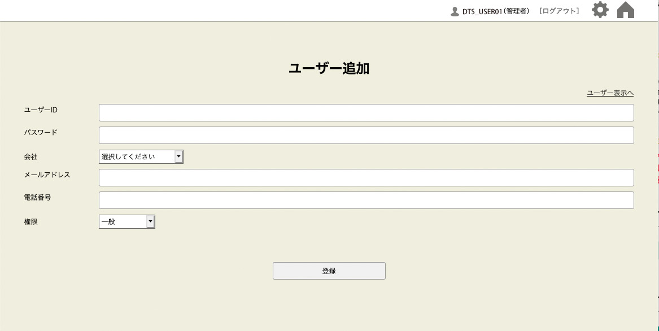Image resolution: width=659 pixels, height=331 pixels.
Task: Select the メールアドレス input field
Action: coord(366,177)
